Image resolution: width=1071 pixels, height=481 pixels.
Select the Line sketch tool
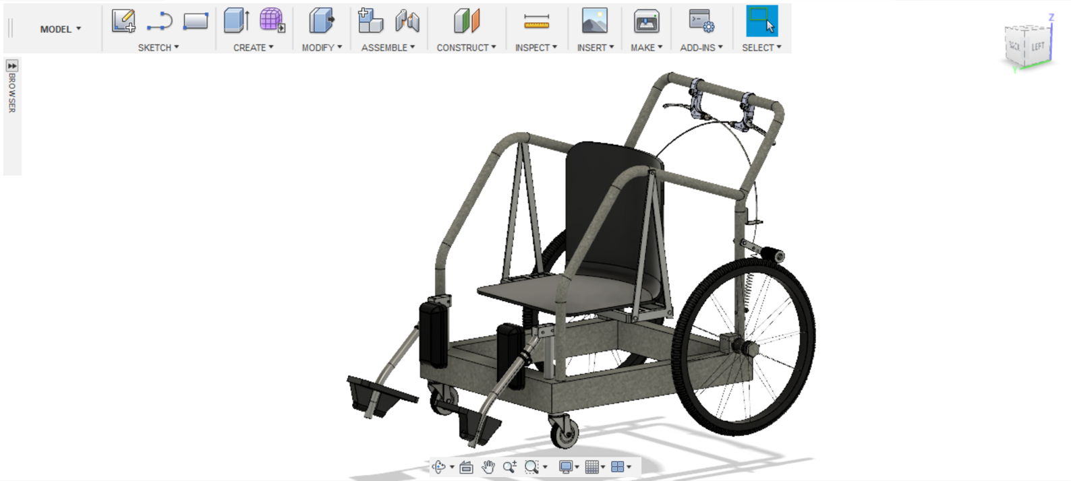(x=159, y=22)
